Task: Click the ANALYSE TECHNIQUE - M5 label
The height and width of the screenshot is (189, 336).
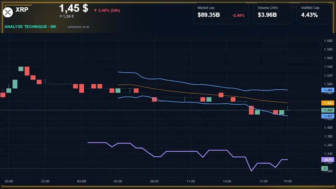Action: 30,27
